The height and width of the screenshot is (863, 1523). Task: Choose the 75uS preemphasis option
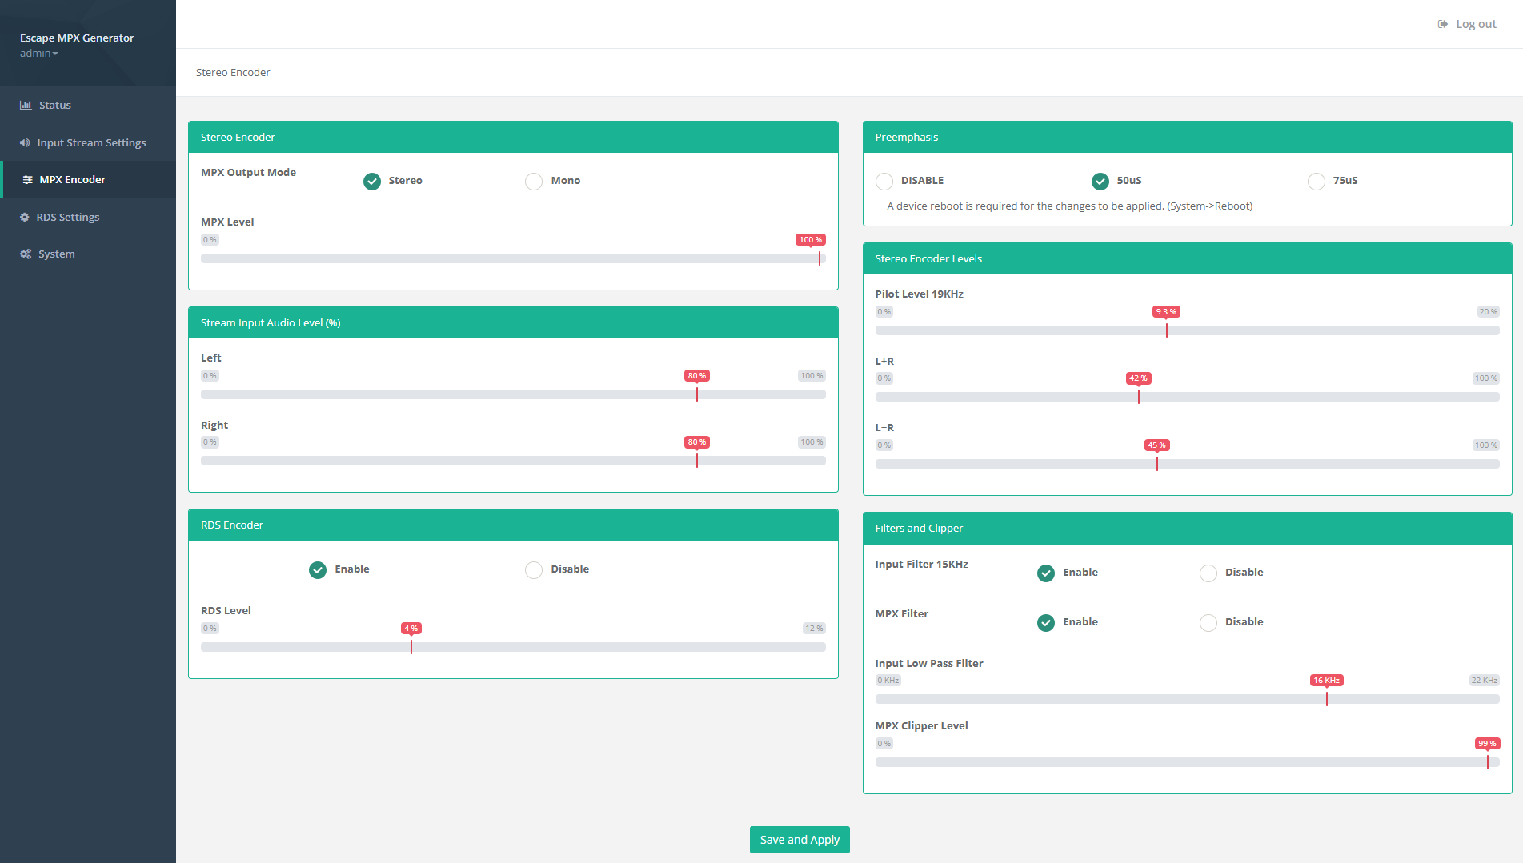pos(1316,182)
